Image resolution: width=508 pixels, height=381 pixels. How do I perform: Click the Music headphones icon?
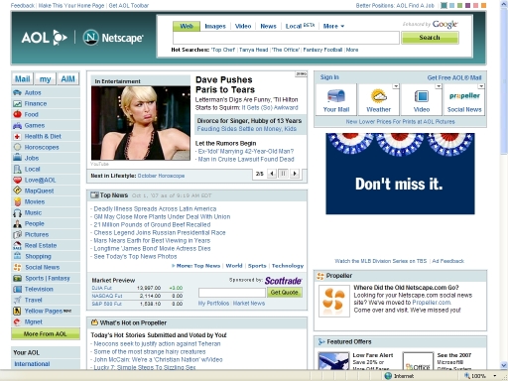click(x=17, y=212)
